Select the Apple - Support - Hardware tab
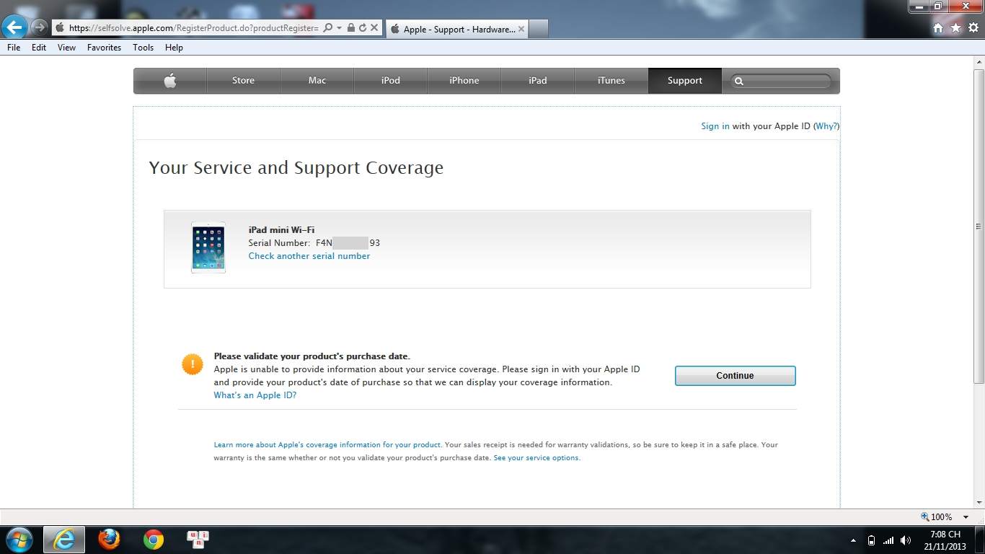 point(456,29)
